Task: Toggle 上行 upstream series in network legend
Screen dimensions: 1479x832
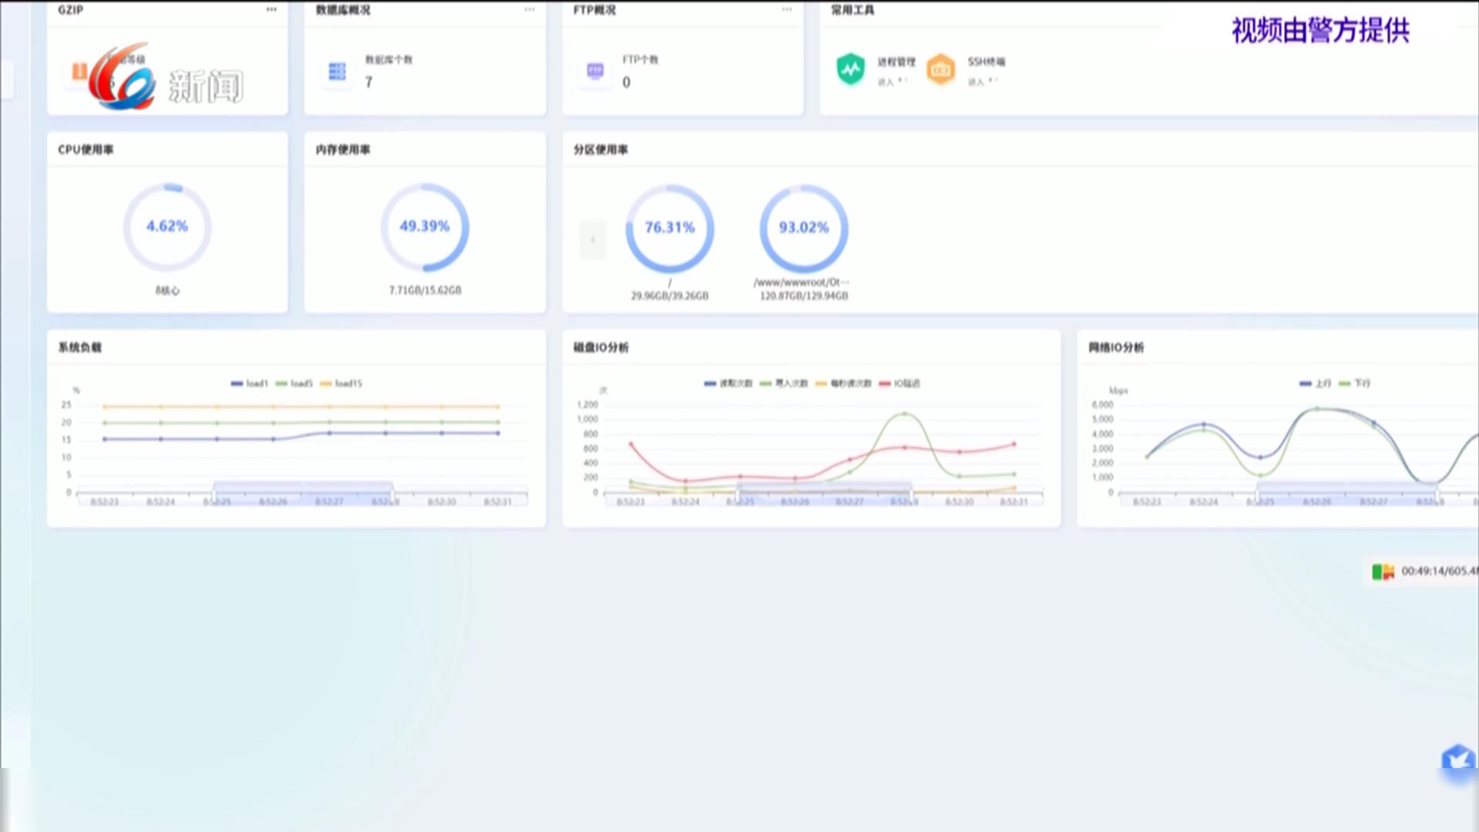Action: (x=1315, y=384)
